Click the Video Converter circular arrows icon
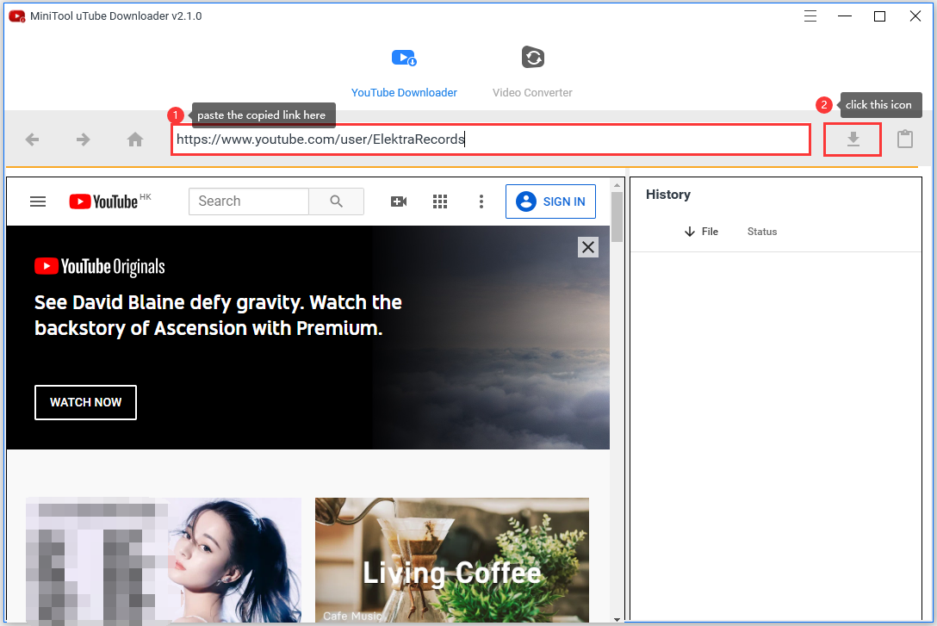This screenshot has width=937, height=626. click(x=532, y=58)
